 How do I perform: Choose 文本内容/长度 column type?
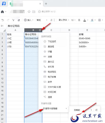[54, 87]
